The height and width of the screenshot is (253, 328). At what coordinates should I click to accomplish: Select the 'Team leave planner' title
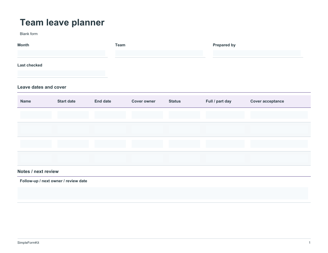click(x=62, y=22)
